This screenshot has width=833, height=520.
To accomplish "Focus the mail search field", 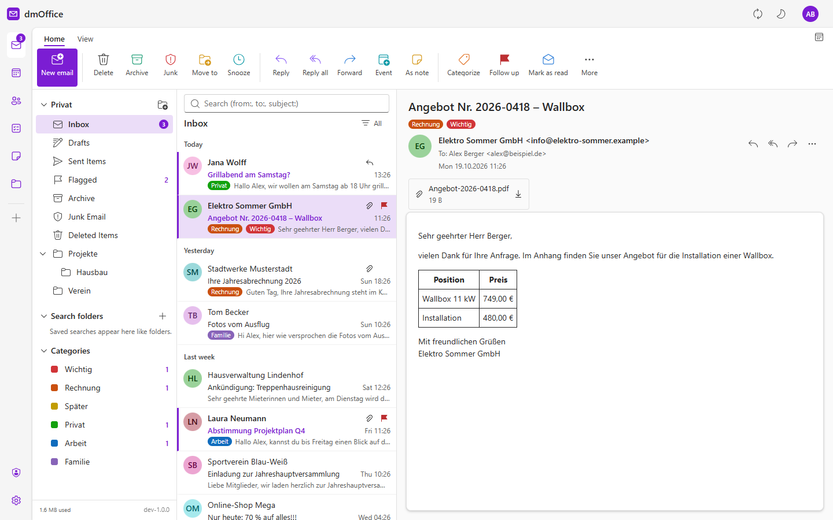I will [286, 103].
